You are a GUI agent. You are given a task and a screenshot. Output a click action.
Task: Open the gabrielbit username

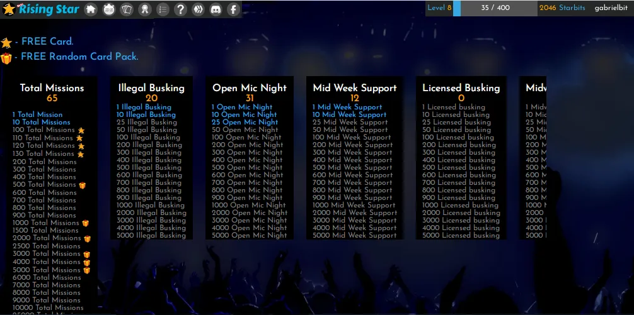611,8
